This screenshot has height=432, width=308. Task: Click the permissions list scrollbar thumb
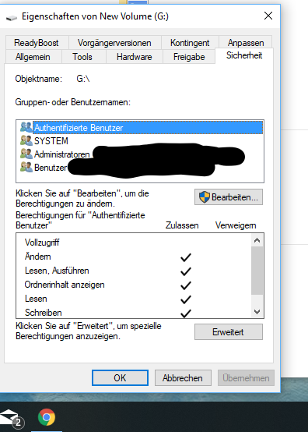257,271
